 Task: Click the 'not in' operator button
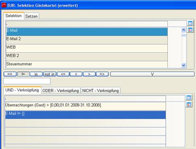[50, 74]
